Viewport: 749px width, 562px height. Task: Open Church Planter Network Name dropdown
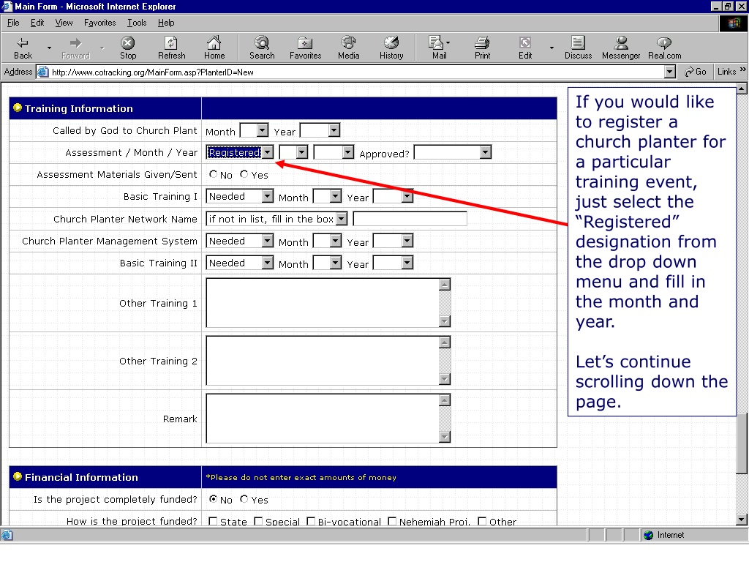(x=276, y=219)
